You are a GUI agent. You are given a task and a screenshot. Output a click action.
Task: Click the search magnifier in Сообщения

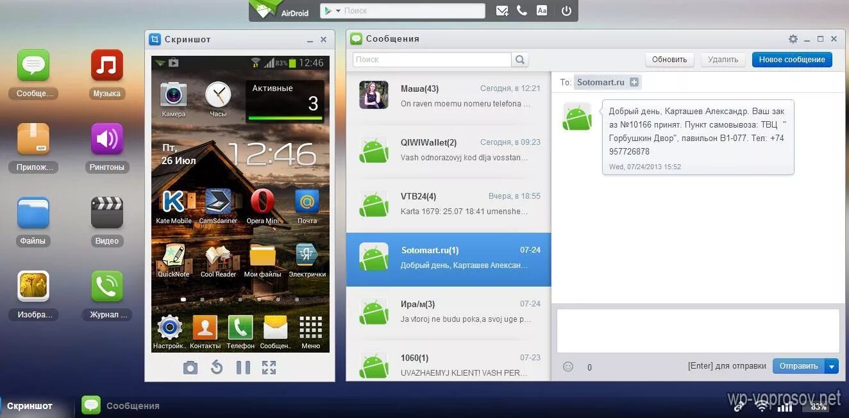point(520,60)
